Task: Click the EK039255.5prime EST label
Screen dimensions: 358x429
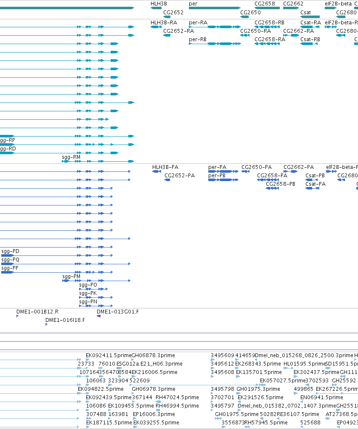Action: pyautogui.click(x=156, y=423)
